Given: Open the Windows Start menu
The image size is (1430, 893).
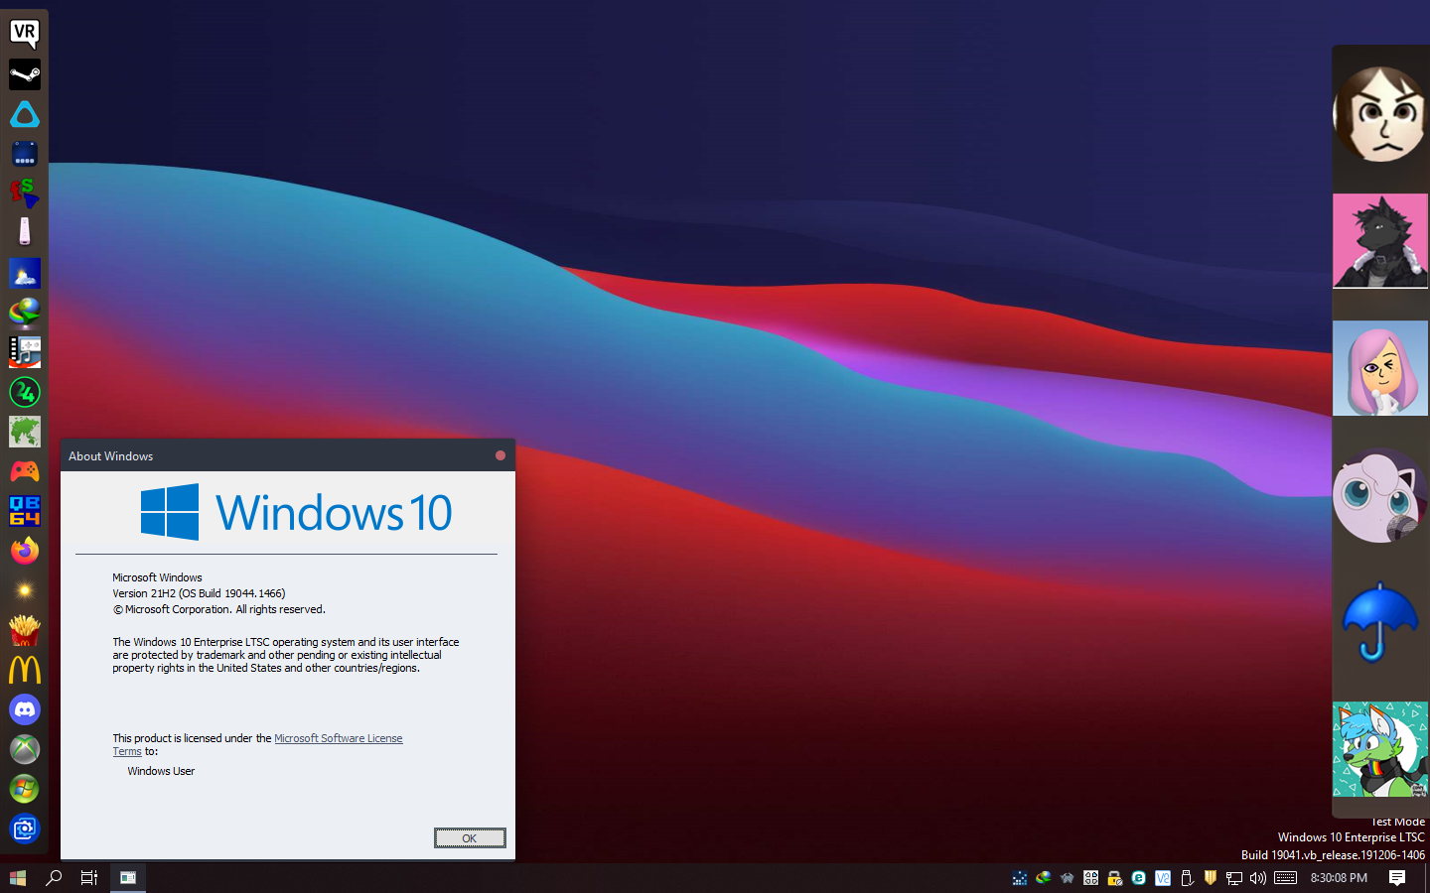Looking at the screenshot, I should tap(18, 877).
